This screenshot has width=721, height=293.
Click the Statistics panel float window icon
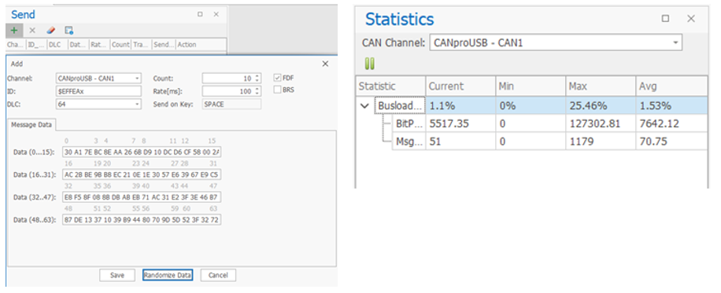pyautogui.click(x=665, y=18)
